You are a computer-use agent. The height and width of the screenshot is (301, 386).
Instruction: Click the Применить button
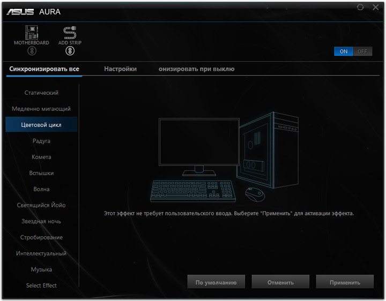tap(345, 282)
